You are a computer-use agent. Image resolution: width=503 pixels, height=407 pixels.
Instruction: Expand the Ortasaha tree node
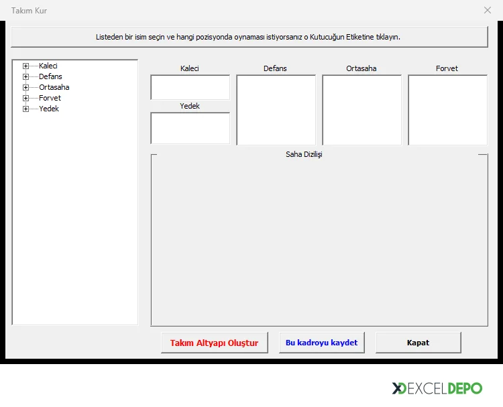[25, 87]
